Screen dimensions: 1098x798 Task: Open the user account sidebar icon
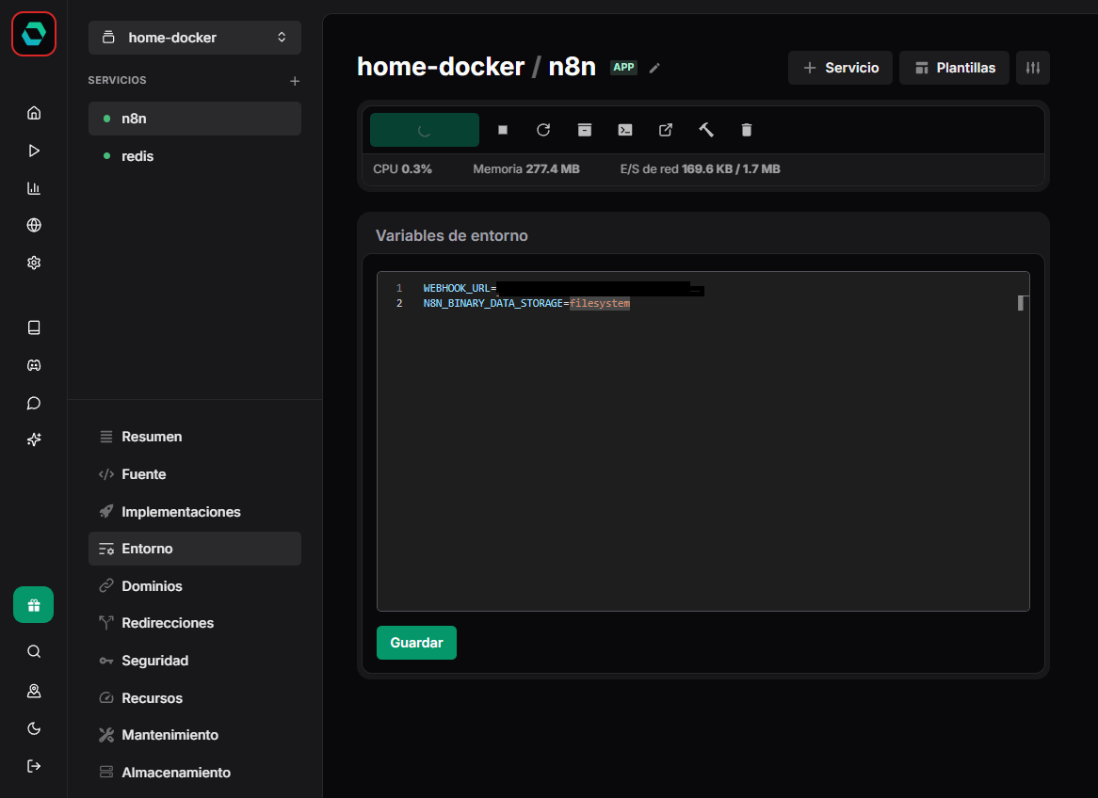click(x=34, y=691)
